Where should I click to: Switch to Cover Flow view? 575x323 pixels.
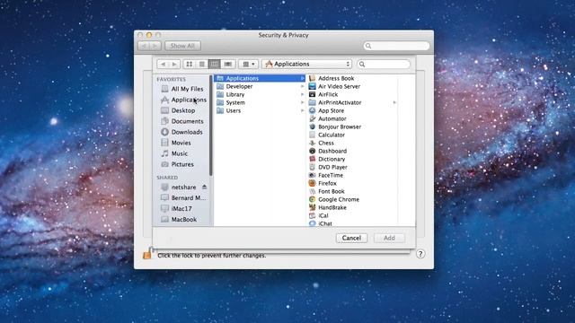(227, 64)
